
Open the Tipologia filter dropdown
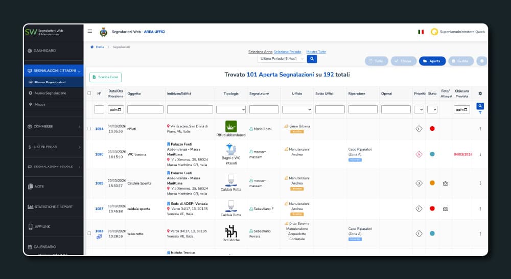[x=231, y=109]
